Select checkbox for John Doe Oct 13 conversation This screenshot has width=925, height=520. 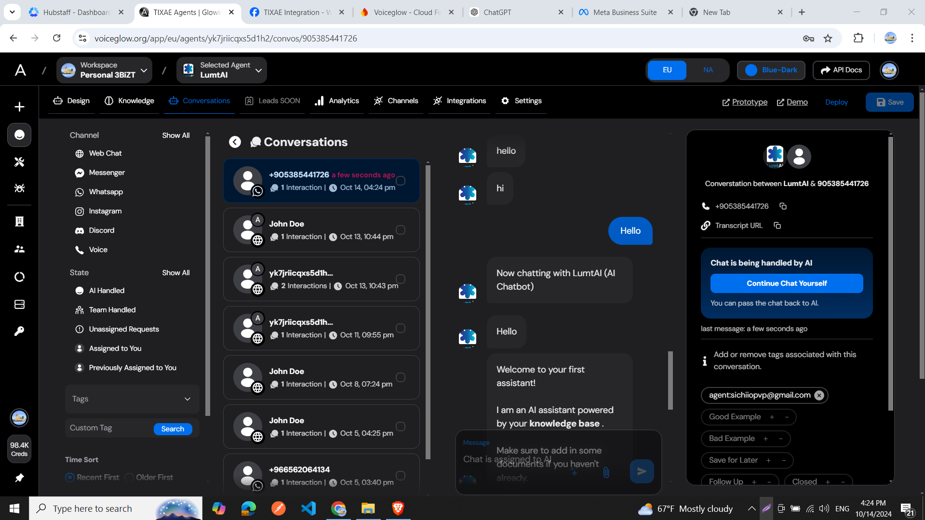[401, 230]
